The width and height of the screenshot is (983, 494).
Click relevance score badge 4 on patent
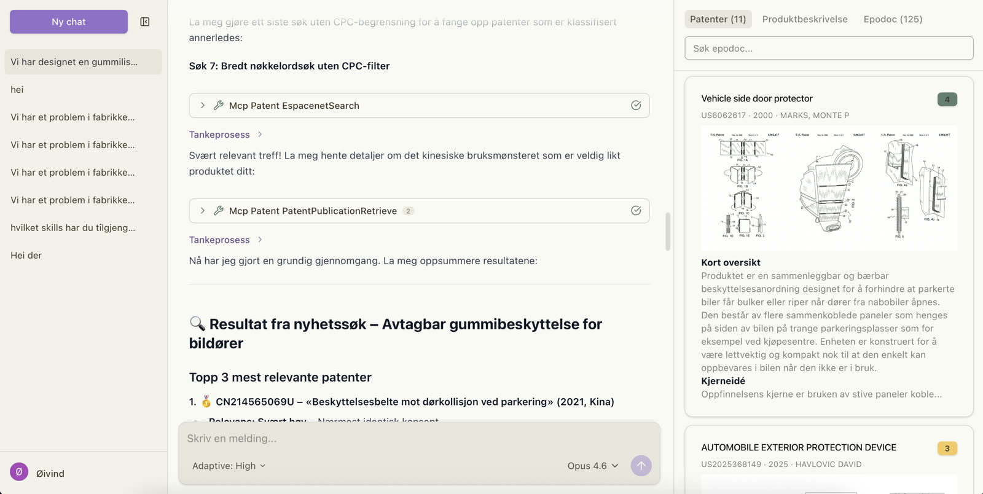tap(947, 100)
